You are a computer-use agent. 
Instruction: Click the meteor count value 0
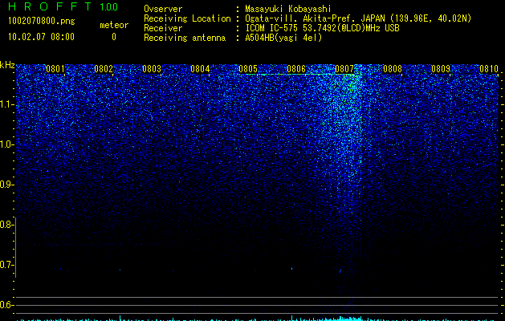pyautogui.click(x=114, y=37)
